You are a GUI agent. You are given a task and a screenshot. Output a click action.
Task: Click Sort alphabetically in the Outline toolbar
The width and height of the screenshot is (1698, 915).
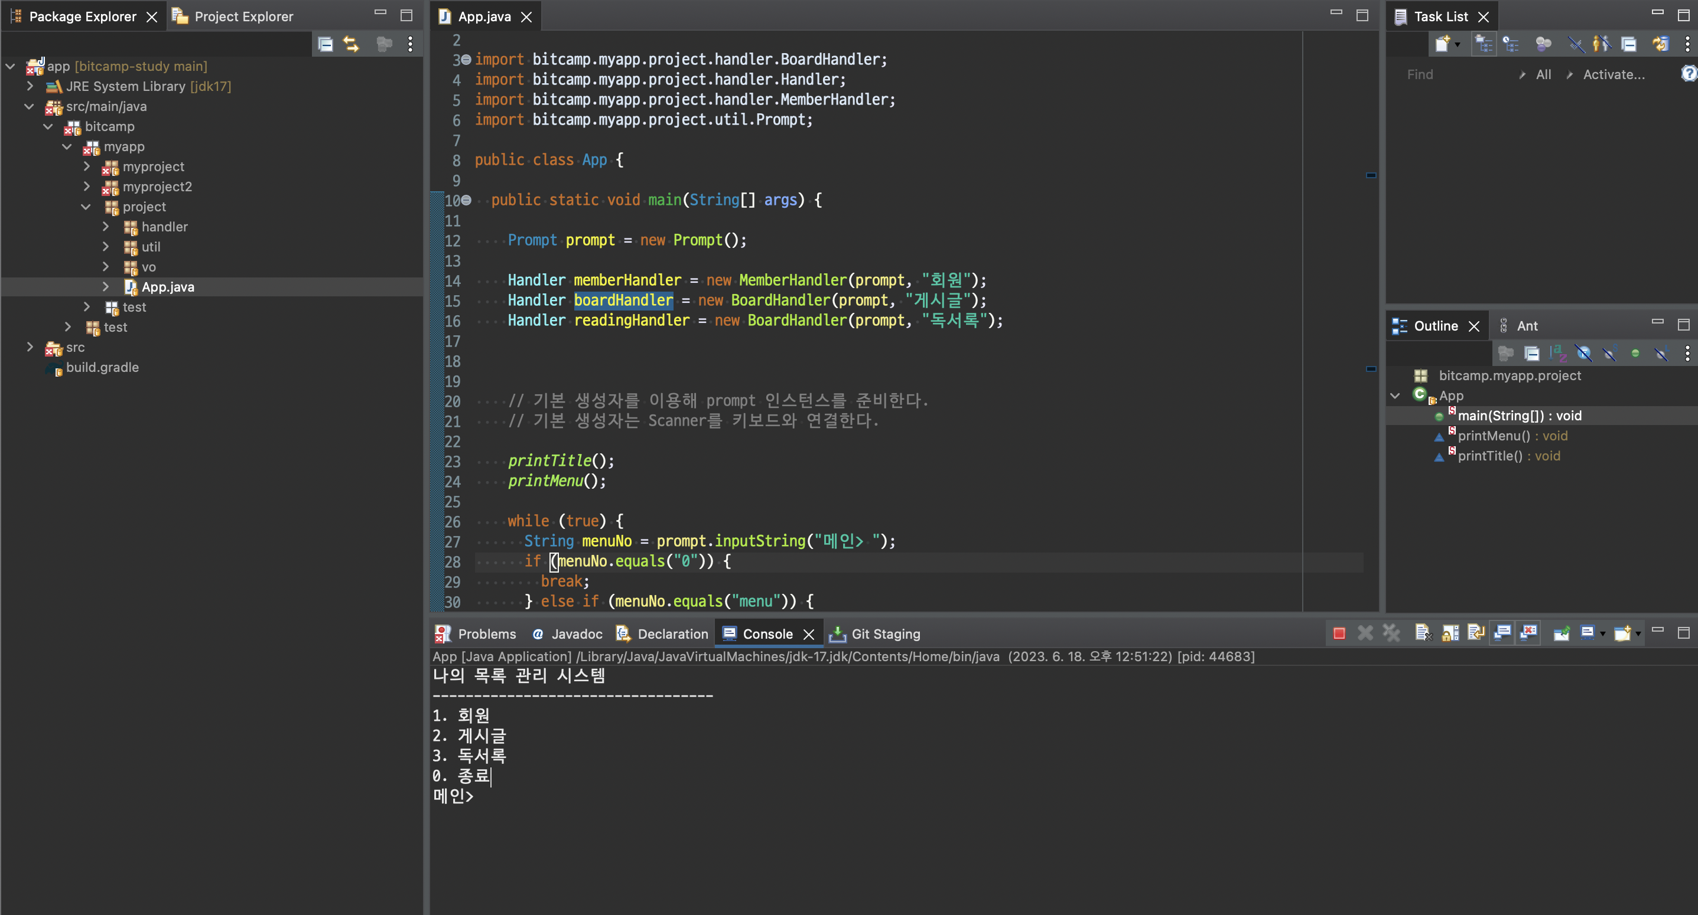[1557, 354]
